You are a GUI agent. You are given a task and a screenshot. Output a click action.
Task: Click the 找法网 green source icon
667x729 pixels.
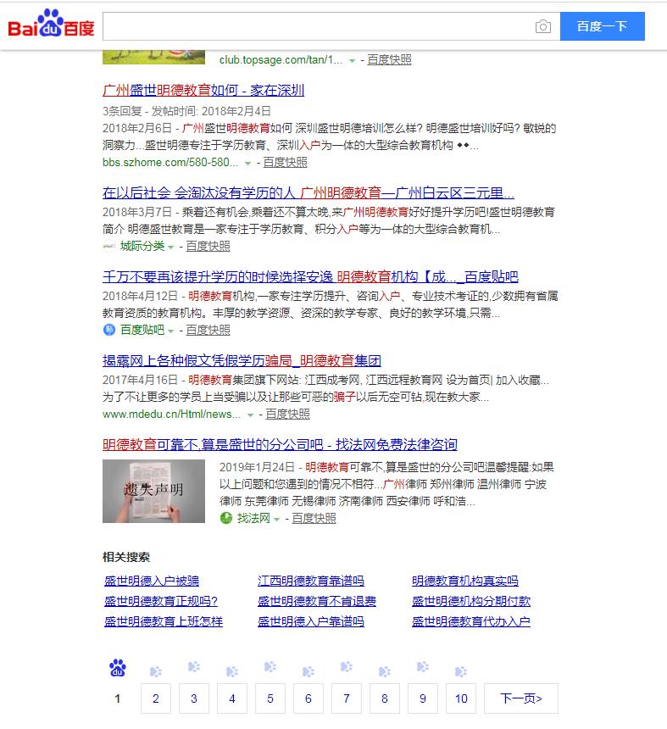[x=226, y=518]
